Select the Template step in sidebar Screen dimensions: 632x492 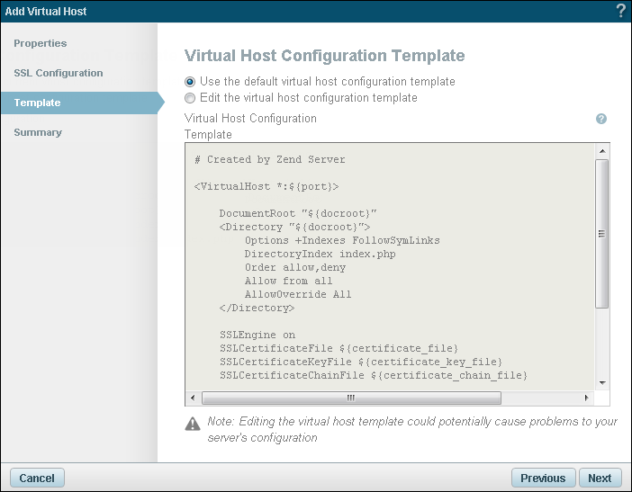coord(38,103)
